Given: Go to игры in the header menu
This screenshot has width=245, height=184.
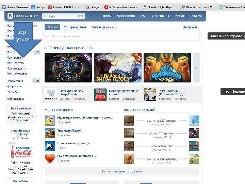Looking at the screenshot, I should (143, 16).
